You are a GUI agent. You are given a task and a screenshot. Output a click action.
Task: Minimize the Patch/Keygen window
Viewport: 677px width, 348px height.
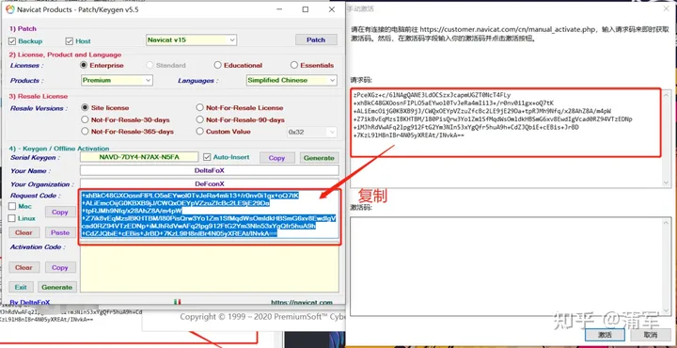coord(279,9)
